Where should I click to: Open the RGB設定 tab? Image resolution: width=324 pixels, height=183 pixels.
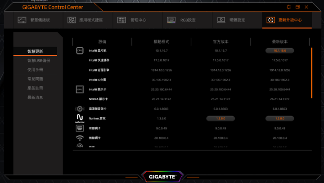[188, 20]
